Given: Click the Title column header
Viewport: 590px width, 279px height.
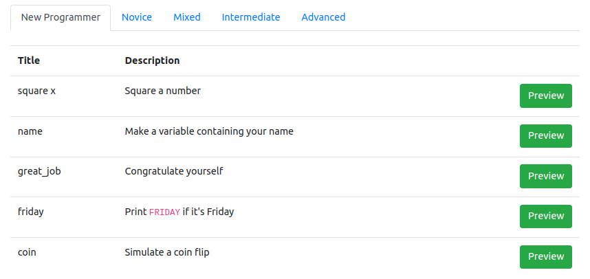Looking at the screenshot, I should 29,60.
